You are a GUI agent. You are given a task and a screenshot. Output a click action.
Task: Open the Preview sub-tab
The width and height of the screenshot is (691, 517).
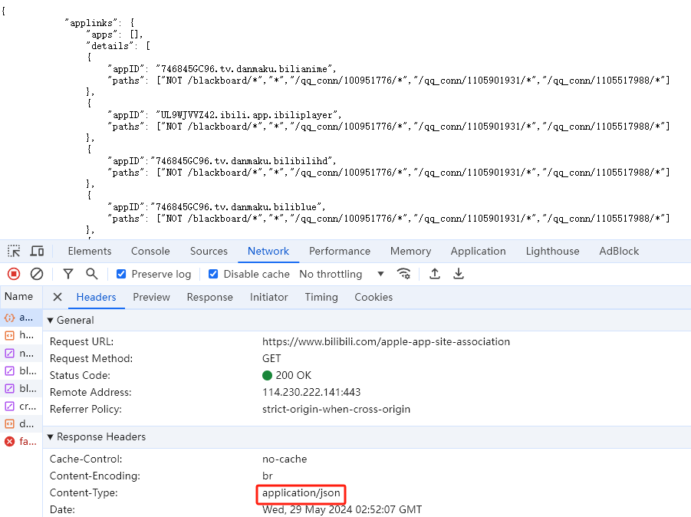click(x=151, y=297)
